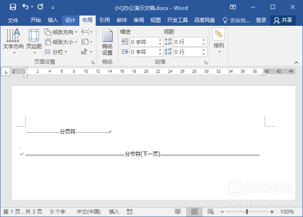The height and width of the screenshot is (217, 303).
Task: Open the 分栏 columns dropdown
Action: tap(56, 52)
